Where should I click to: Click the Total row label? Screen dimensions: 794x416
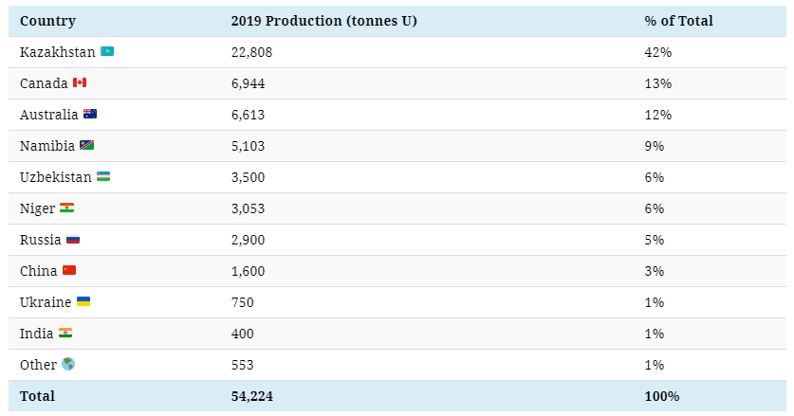click(37, 396)
